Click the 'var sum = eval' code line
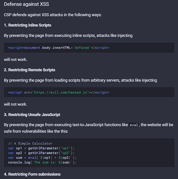 click(42, 158)
